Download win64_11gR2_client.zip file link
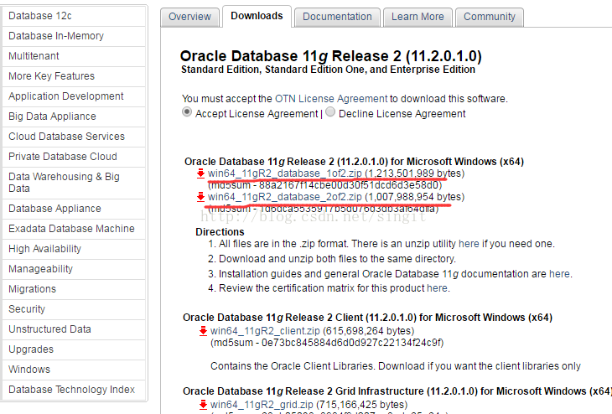This screenshot has width=612, height=414. tap(265, 331)
